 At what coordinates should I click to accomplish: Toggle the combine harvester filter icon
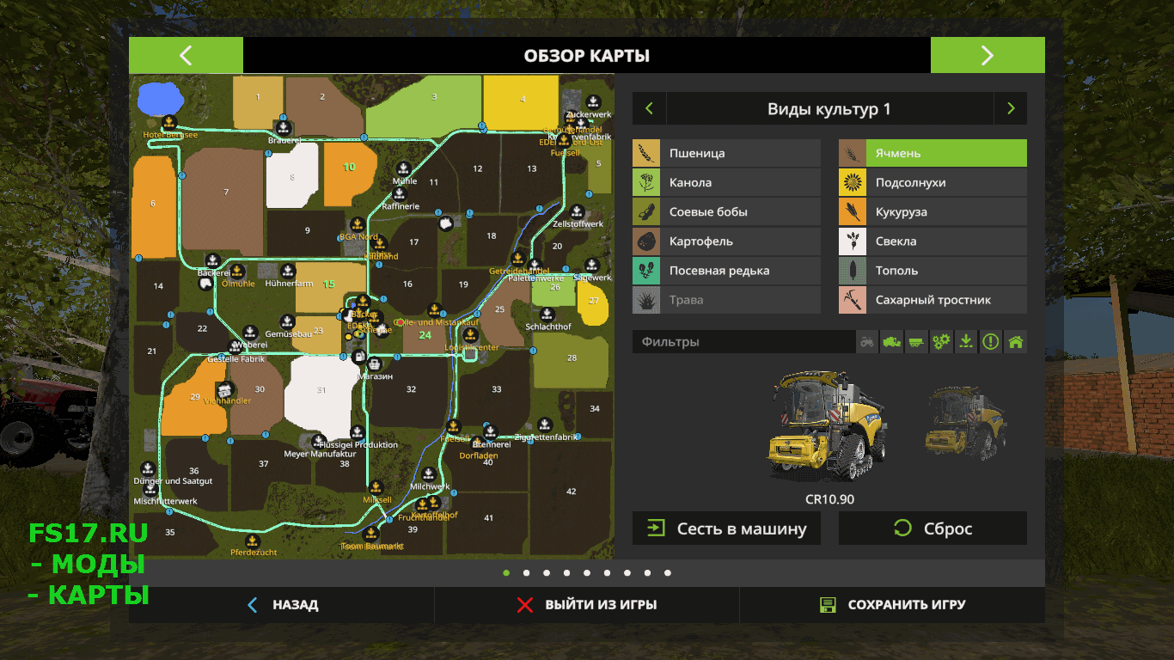click(x=892, y=341)
